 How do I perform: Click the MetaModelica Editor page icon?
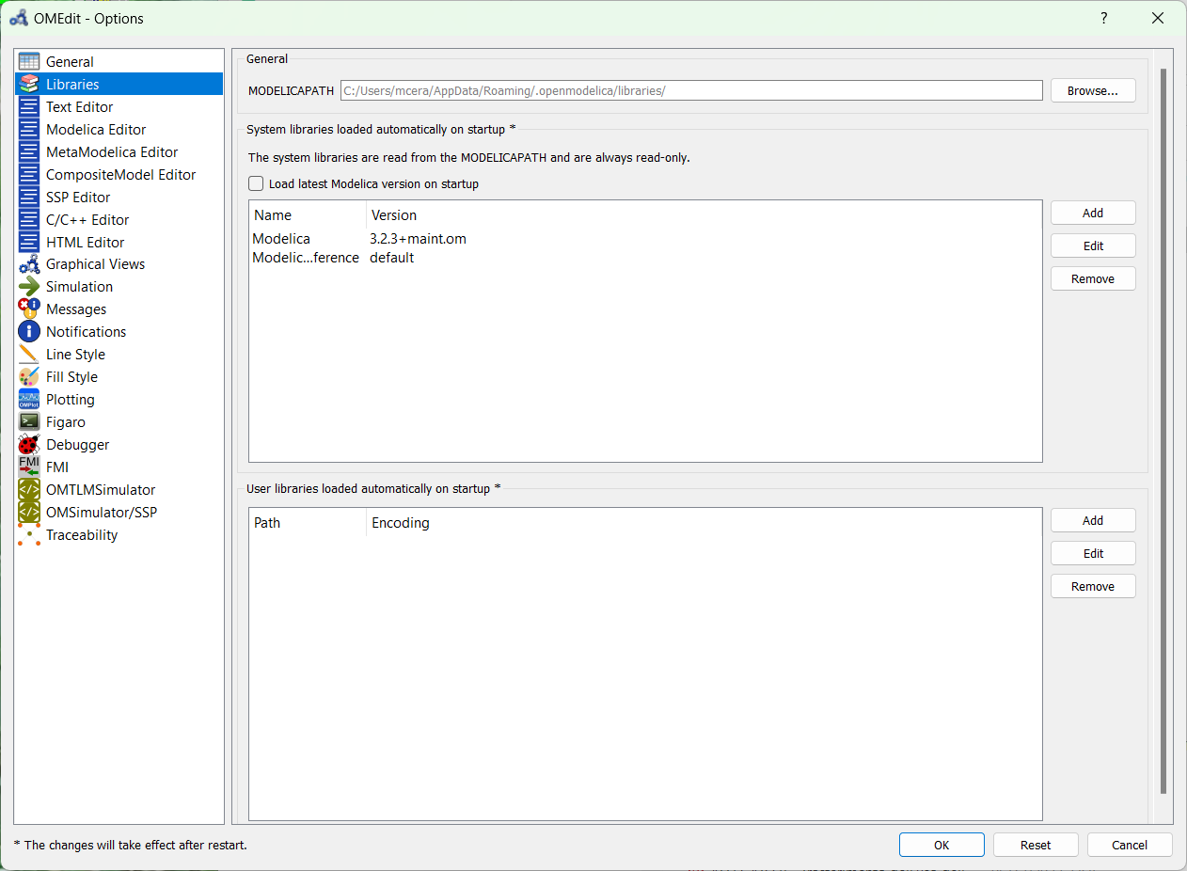[29, 152]
